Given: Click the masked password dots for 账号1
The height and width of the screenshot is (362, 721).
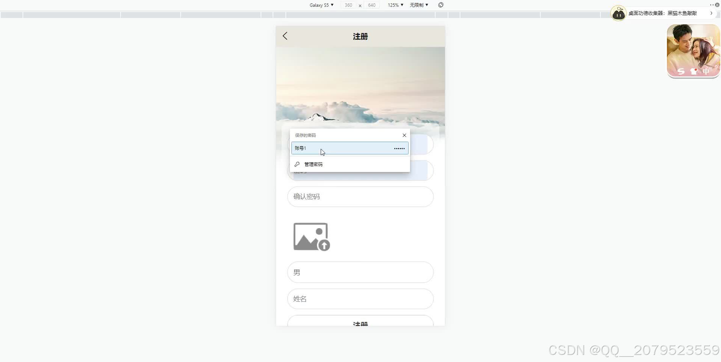Looking at the screenshot, I should click(x=399, y=148).
